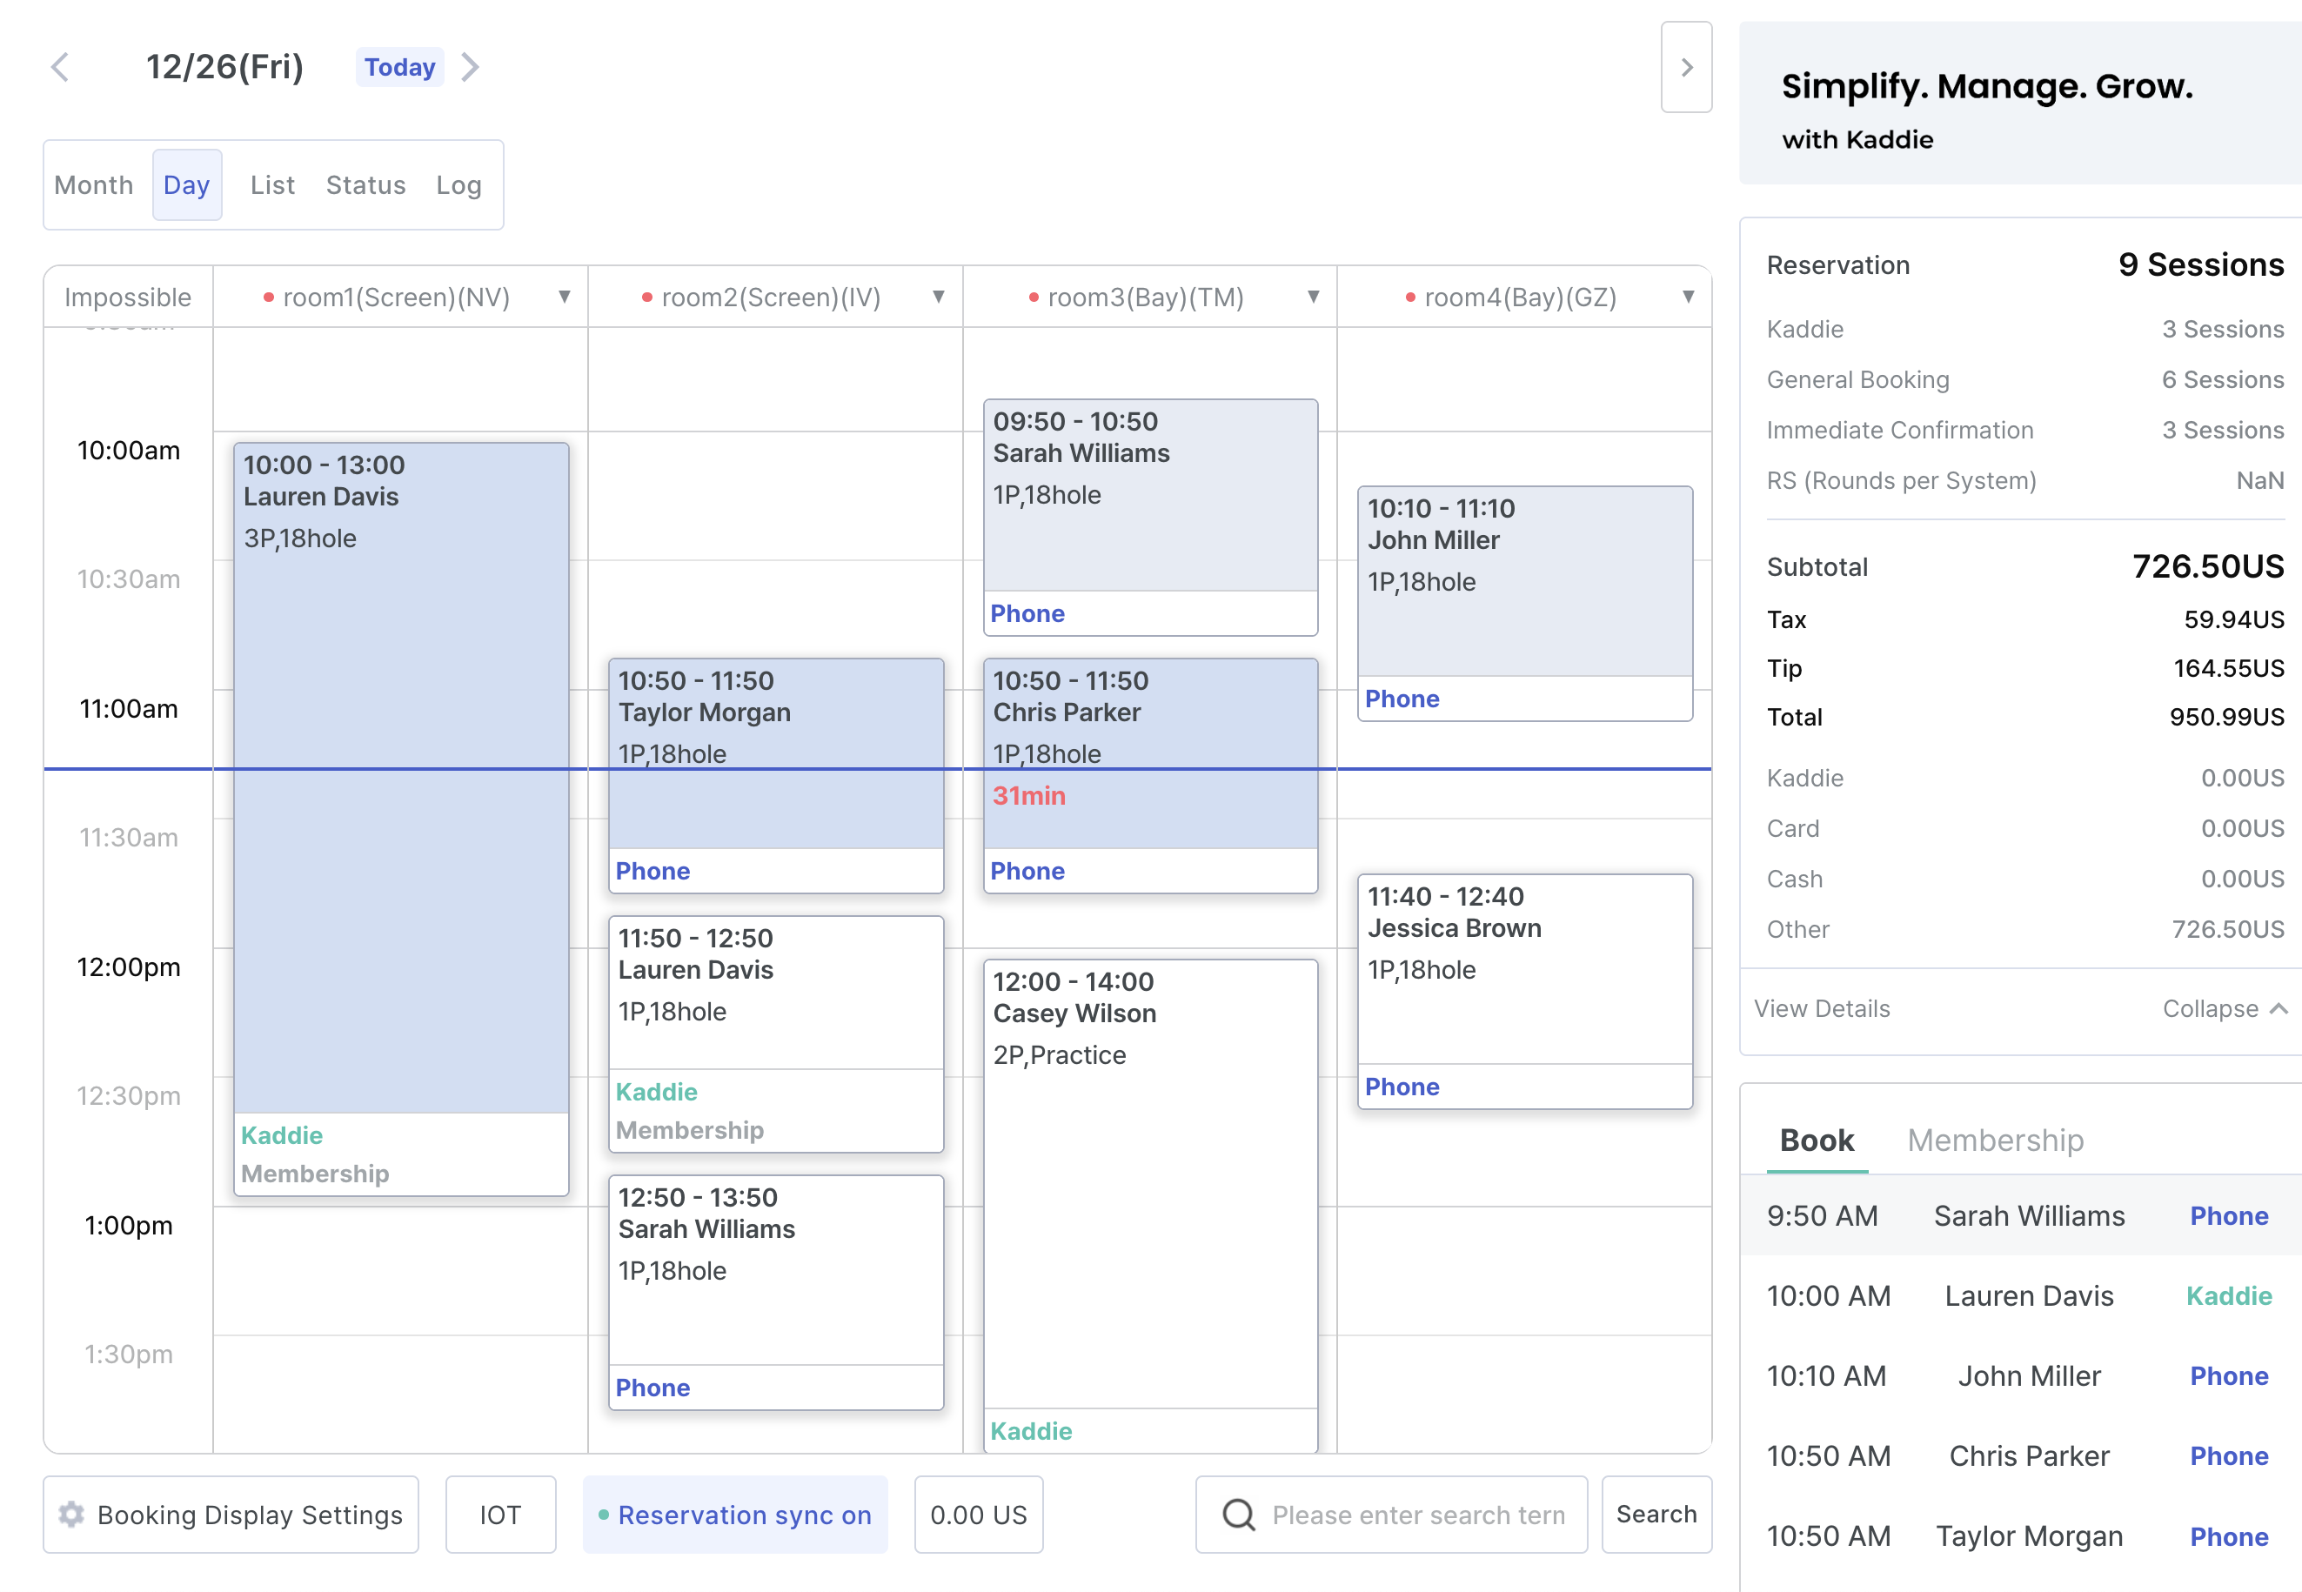
Task: Toggle Reservation sync on
Action: point(735,1515)
